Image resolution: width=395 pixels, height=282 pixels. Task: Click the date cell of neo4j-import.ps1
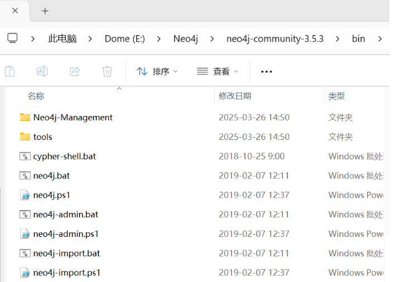(254, 273)
